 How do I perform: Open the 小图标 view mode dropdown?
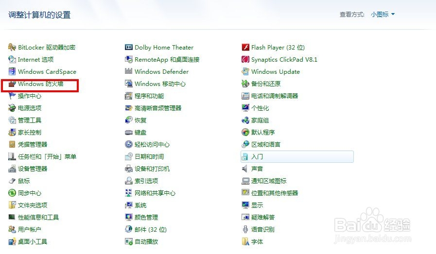(x=383, y=15)
